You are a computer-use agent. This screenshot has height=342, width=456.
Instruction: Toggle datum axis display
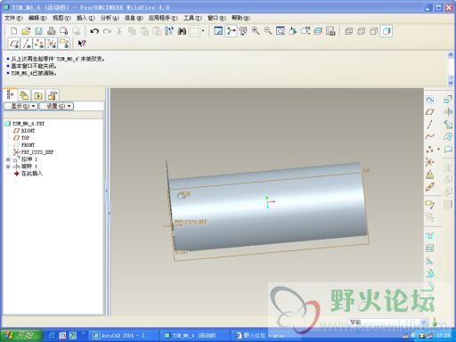pyautogui.click(x=27, y=44)
